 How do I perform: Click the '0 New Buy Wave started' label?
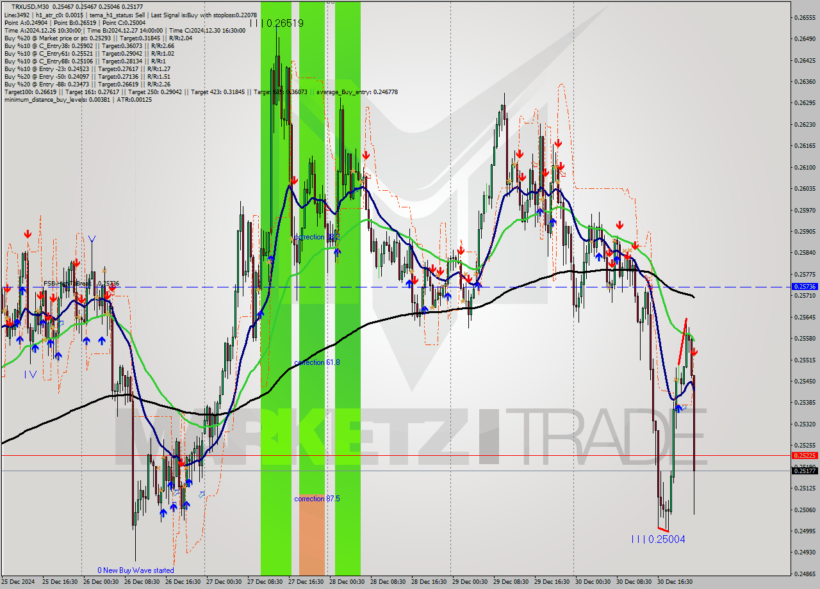click(135, 570)
